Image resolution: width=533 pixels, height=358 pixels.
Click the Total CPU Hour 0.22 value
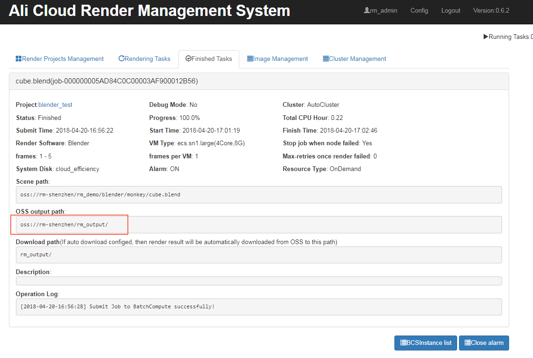pyautogui.click(x=337, y=118)
